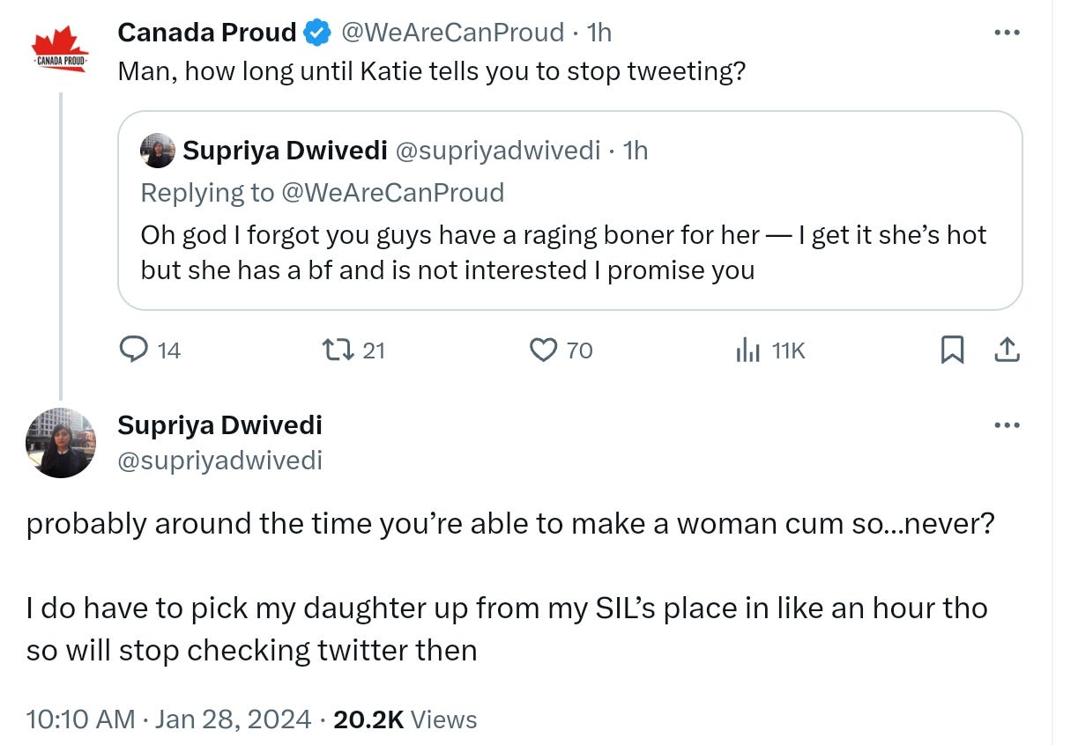Open Supriya Dwivedi's name in quoted tweet

click(286, 151)
